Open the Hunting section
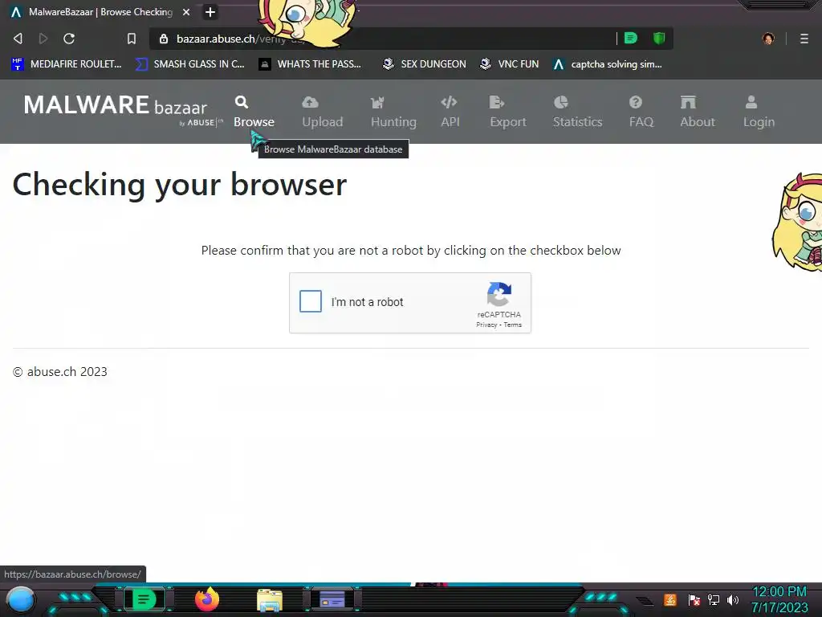 pos(393,112)
